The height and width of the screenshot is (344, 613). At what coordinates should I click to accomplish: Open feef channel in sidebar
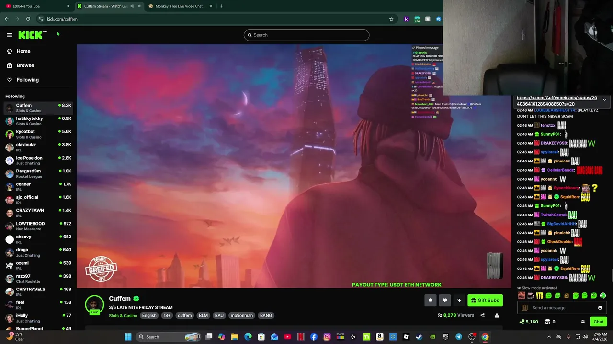(x=38, y=305)
